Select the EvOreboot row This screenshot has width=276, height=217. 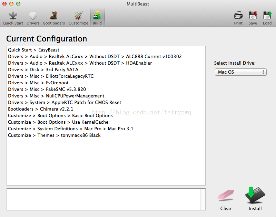pyautogui.click(x=106, y=83)
